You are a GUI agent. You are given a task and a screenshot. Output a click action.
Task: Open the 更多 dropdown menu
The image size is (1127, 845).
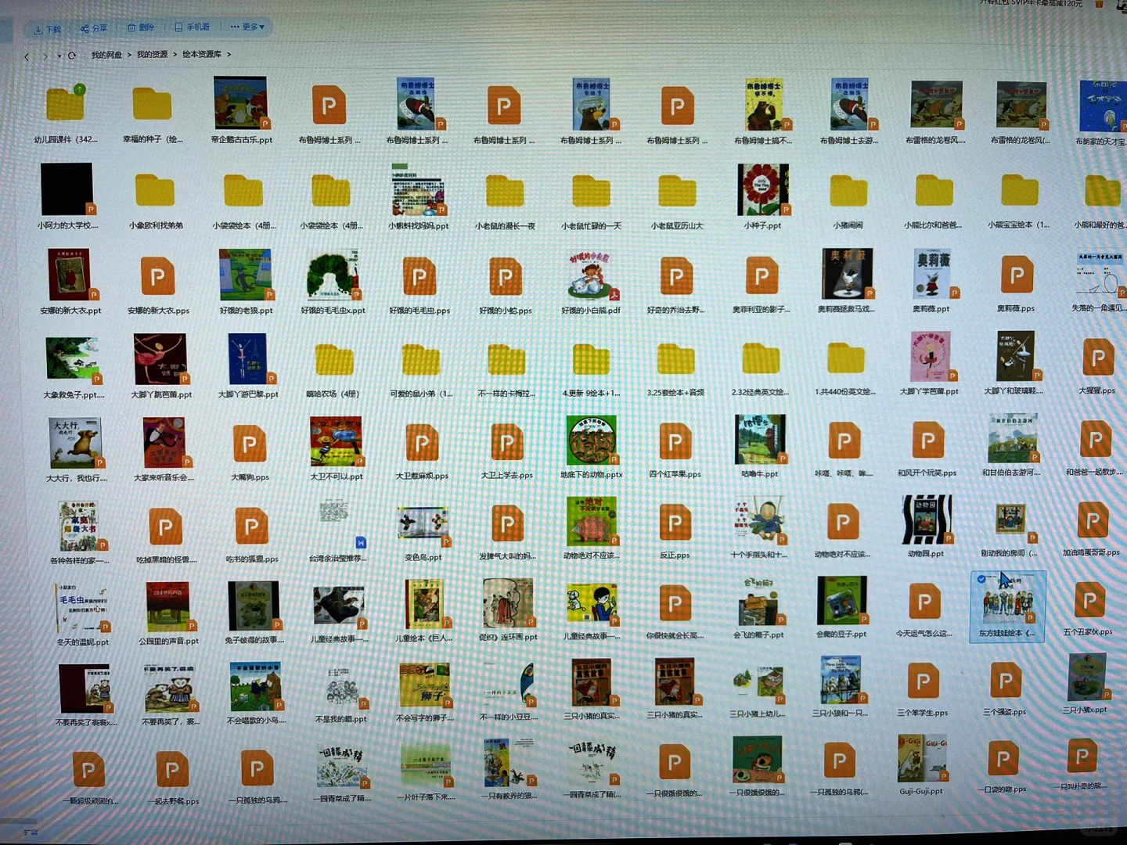coord(248,27)
